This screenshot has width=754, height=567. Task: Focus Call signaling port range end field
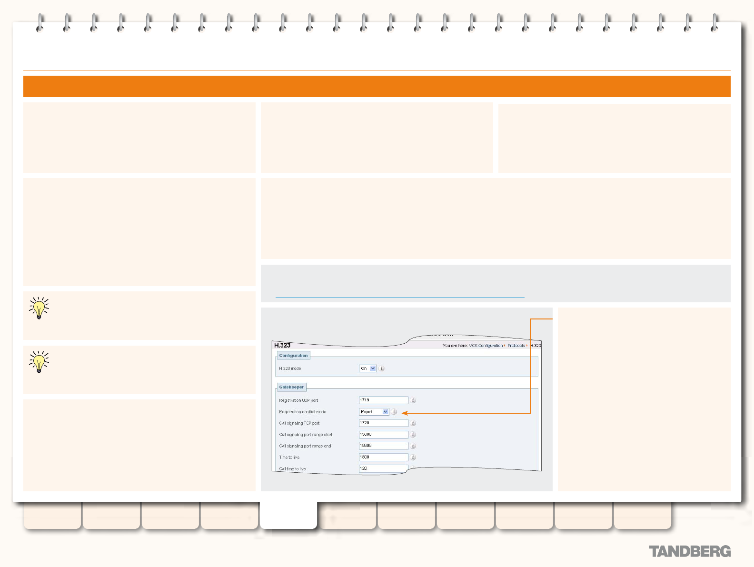(x=383, y=446)
